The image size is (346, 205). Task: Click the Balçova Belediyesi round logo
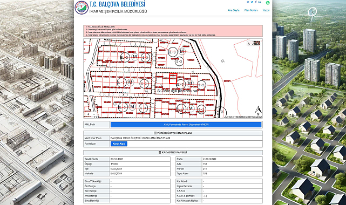[x=82, y=8]
